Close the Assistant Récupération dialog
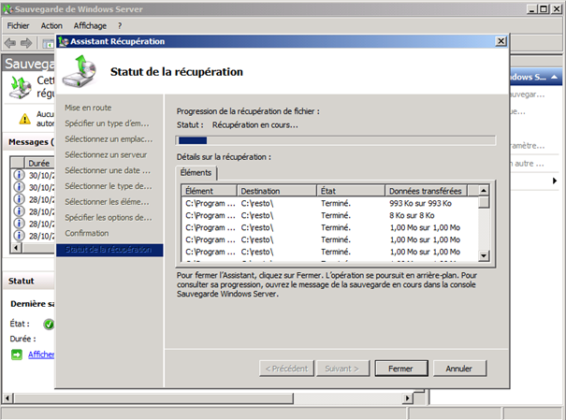The width and height of the screenshot is (566, 420). click(501, 41)
